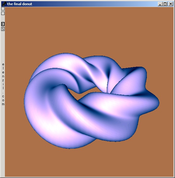Toggle the black-bordered pattern icon button
This screenshot has width=175, height=178.
click(3, 24)
